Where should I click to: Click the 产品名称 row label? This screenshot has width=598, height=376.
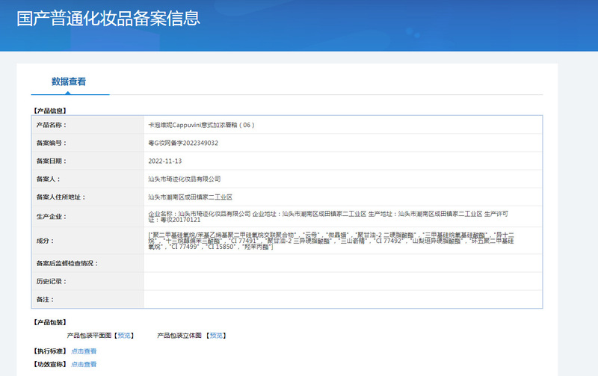(52, 125)
